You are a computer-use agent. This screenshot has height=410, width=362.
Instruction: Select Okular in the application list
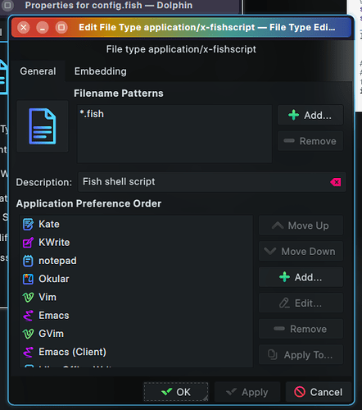pos(136,279)
